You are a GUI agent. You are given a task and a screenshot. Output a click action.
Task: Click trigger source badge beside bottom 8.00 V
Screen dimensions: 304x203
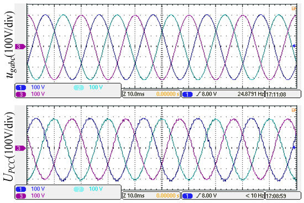click(187, 196)
